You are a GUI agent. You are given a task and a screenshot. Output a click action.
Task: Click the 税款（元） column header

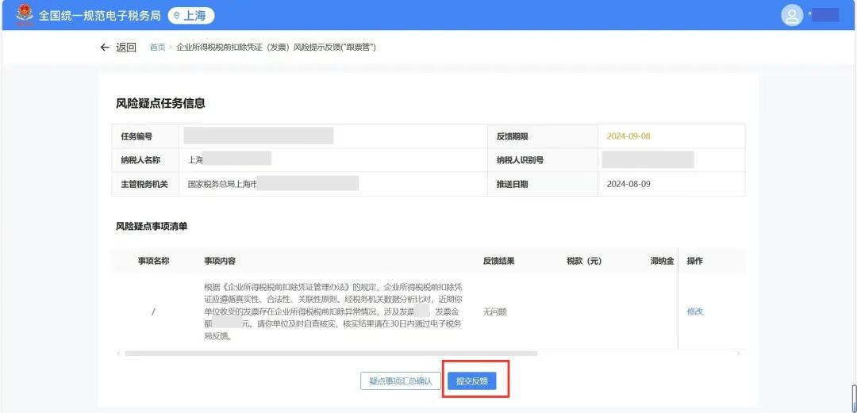[585, 261]
